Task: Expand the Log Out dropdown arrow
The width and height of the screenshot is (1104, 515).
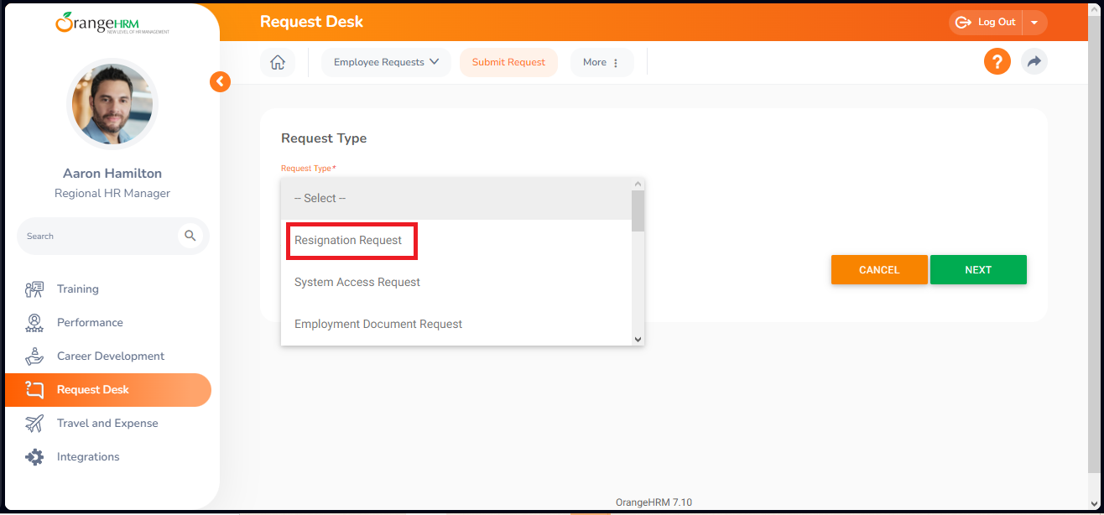Action: pos(1034,22)
